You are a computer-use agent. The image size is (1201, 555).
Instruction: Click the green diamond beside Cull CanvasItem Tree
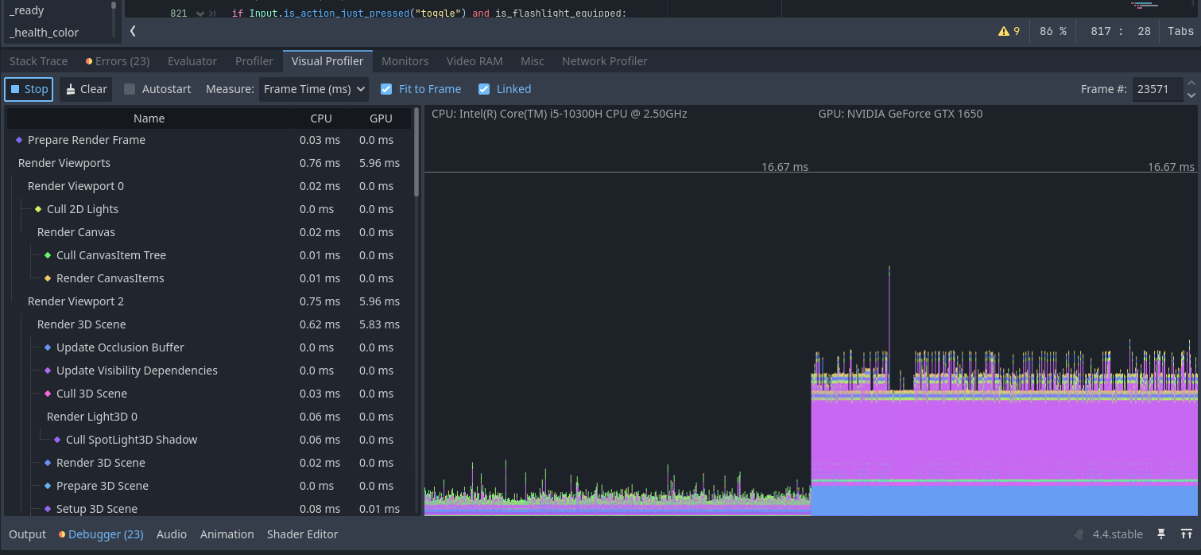point(48,255)
